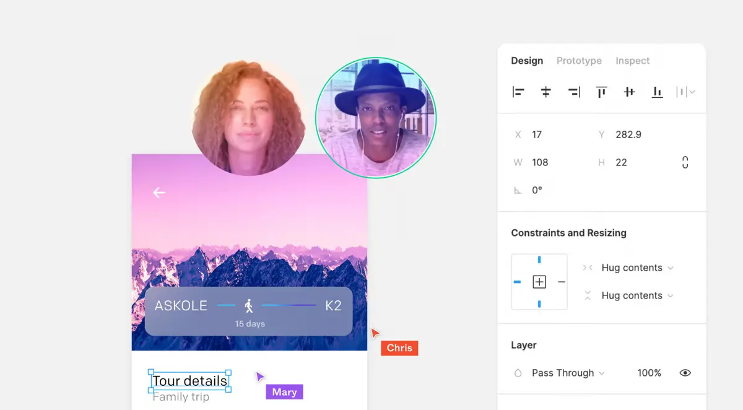743x410 pixels.
Task: Expand the Pass Through blend mode menu
Action: pos(568,373)
